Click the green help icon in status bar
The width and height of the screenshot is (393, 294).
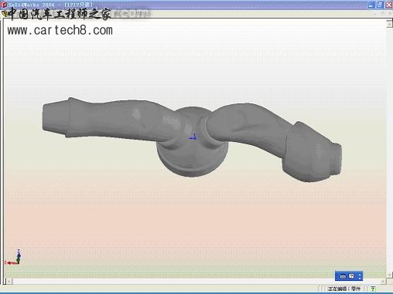point(373,289)
